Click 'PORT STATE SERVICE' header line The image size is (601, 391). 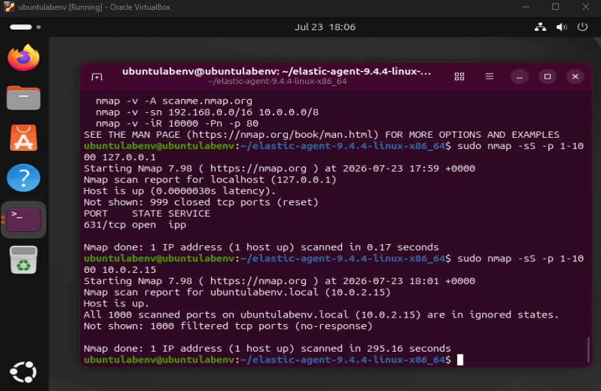tap(147, 213)
